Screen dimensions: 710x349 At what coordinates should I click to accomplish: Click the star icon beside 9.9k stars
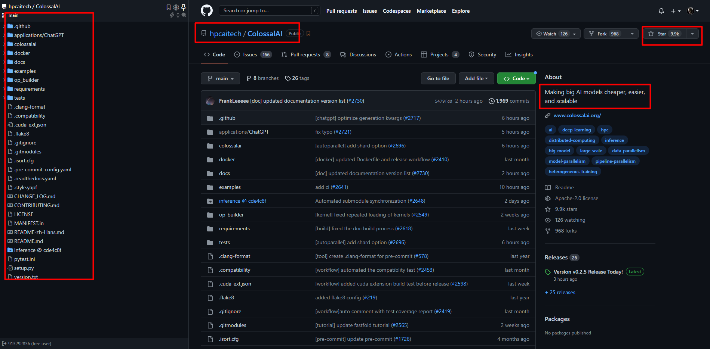pos(548,209)
